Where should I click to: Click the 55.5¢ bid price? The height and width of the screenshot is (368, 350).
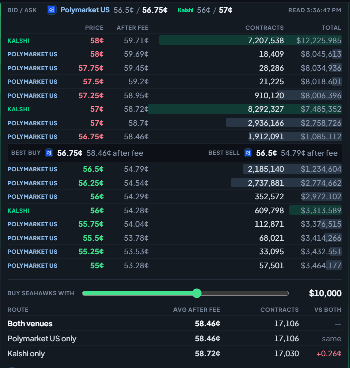93,238
